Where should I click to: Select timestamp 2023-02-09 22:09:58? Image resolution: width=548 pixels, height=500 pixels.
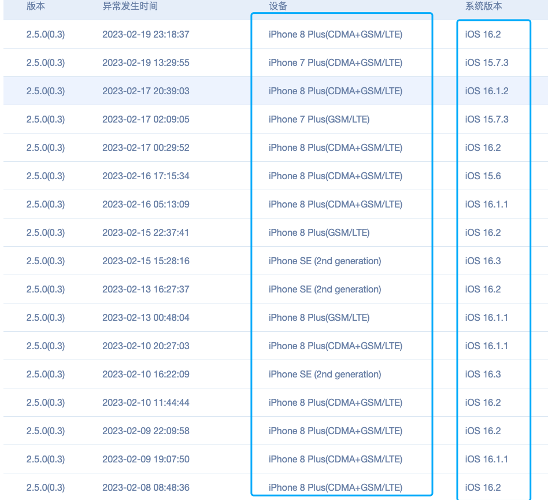[x=146, y=431]
